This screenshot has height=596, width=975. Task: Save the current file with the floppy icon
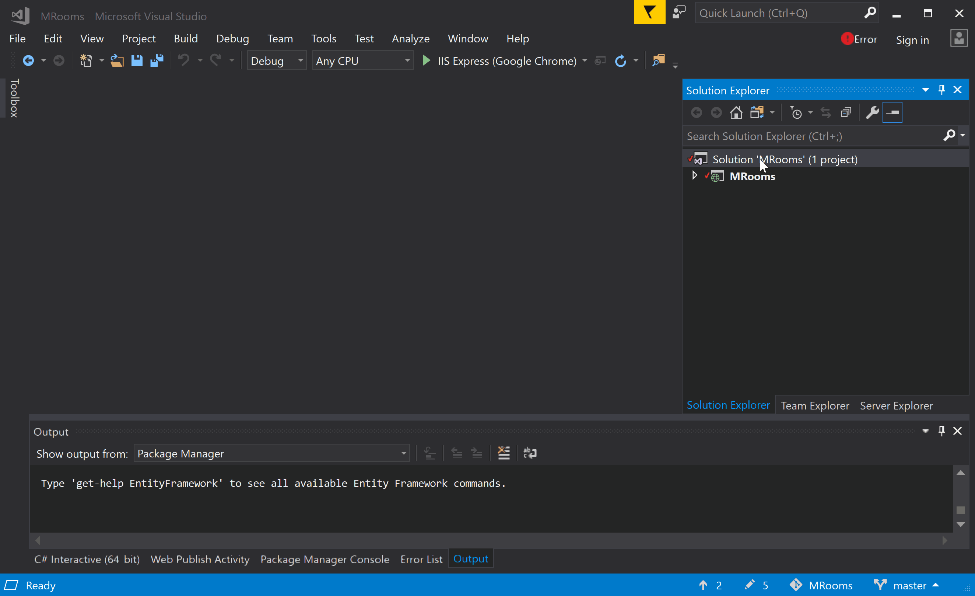137,60
